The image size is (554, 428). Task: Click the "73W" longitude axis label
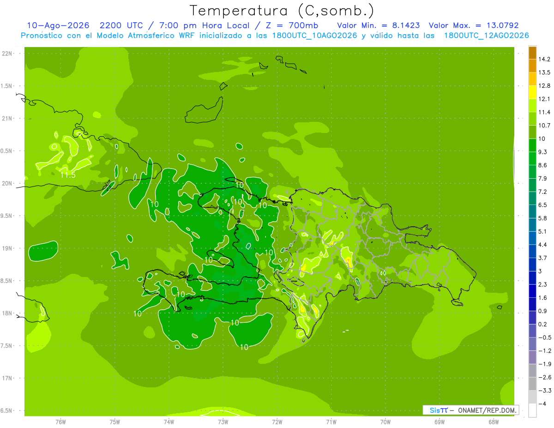click(223, 422)
